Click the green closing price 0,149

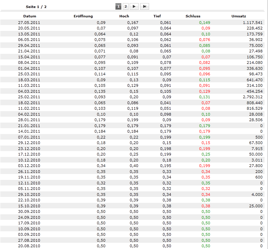(205, 23)
